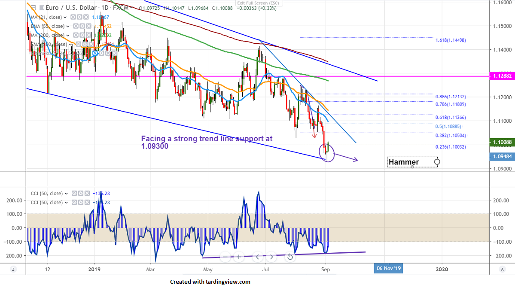515x288 pixels.
Task: Expand MA (200, close) indicator menu
Action: [68, 36]
